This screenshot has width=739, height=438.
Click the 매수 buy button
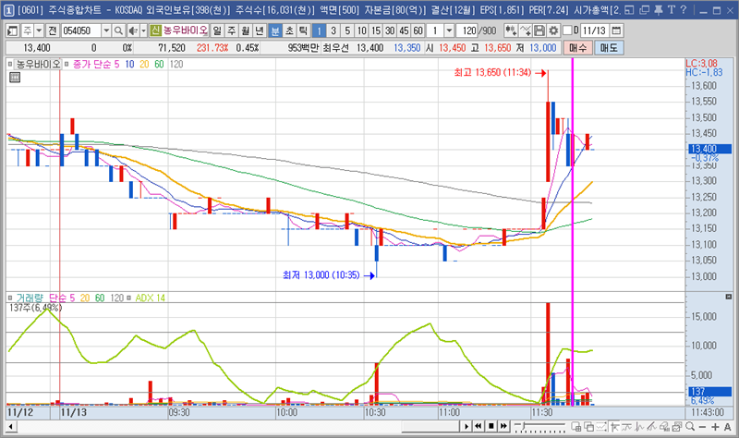pos(579,47)
